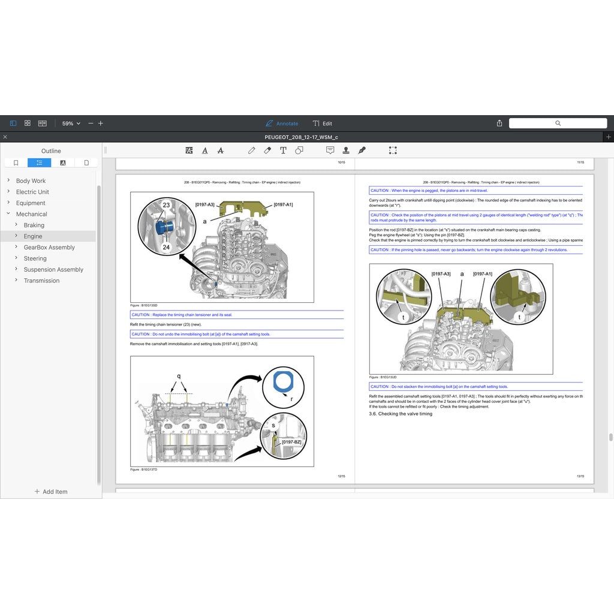Toggle two-page spread view
This screenshot has height=614, width=614.
(43, 124)
